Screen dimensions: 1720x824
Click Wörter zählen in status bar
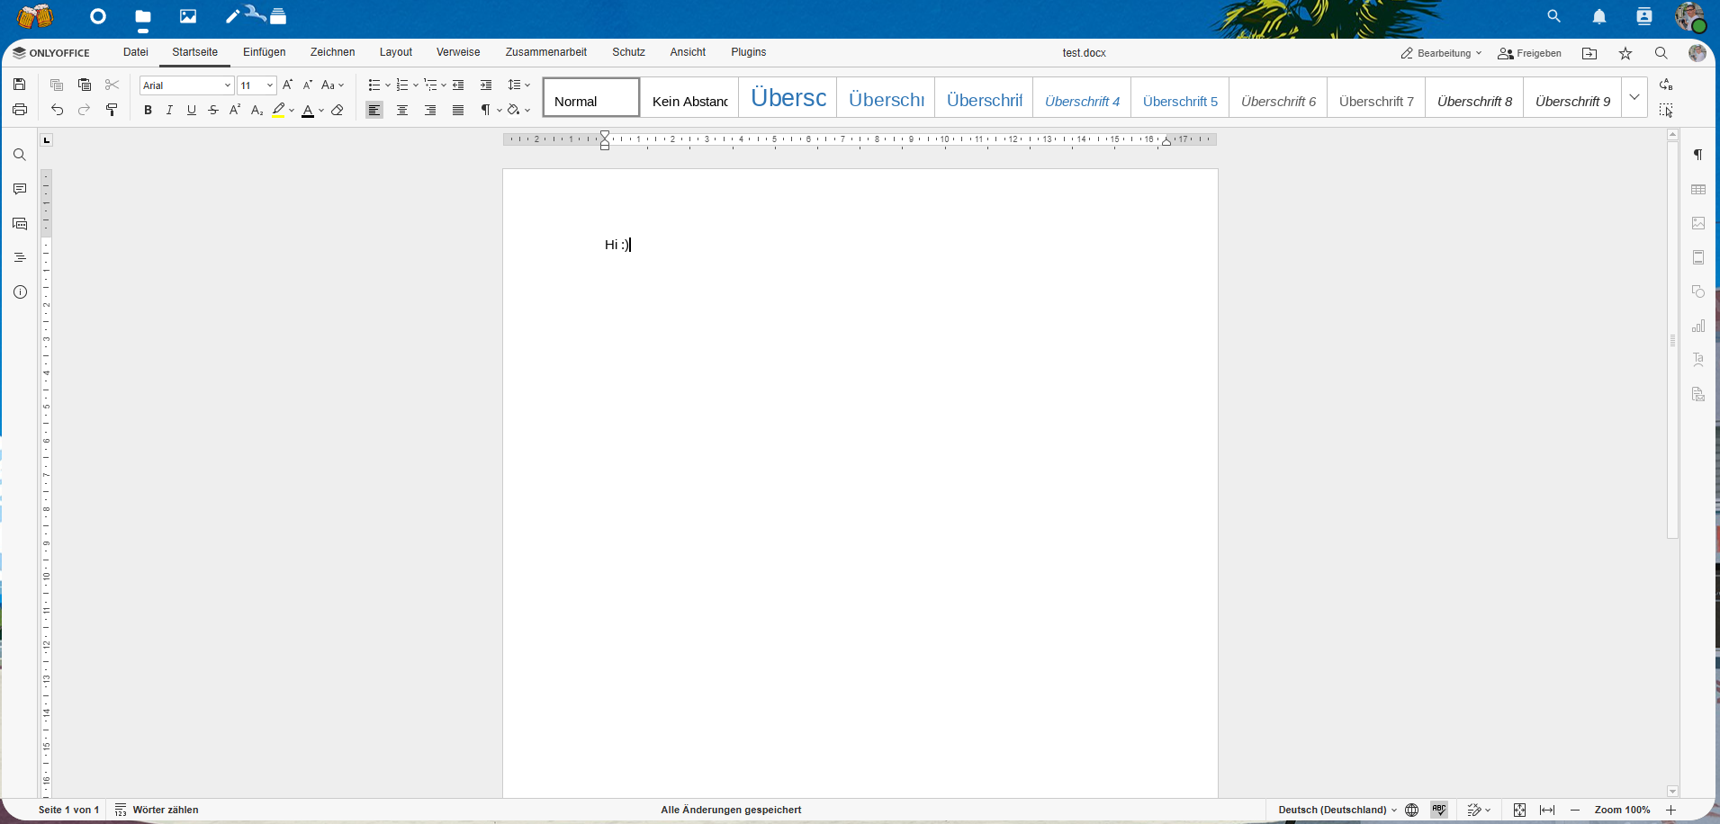[x=157, y=810]
